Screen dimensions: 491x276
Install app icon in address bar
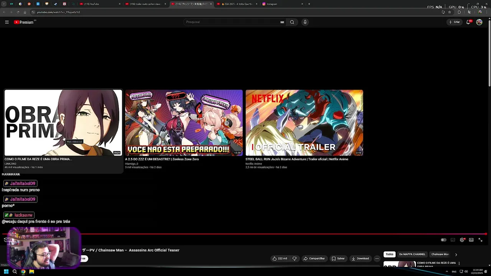click(443, 12)
